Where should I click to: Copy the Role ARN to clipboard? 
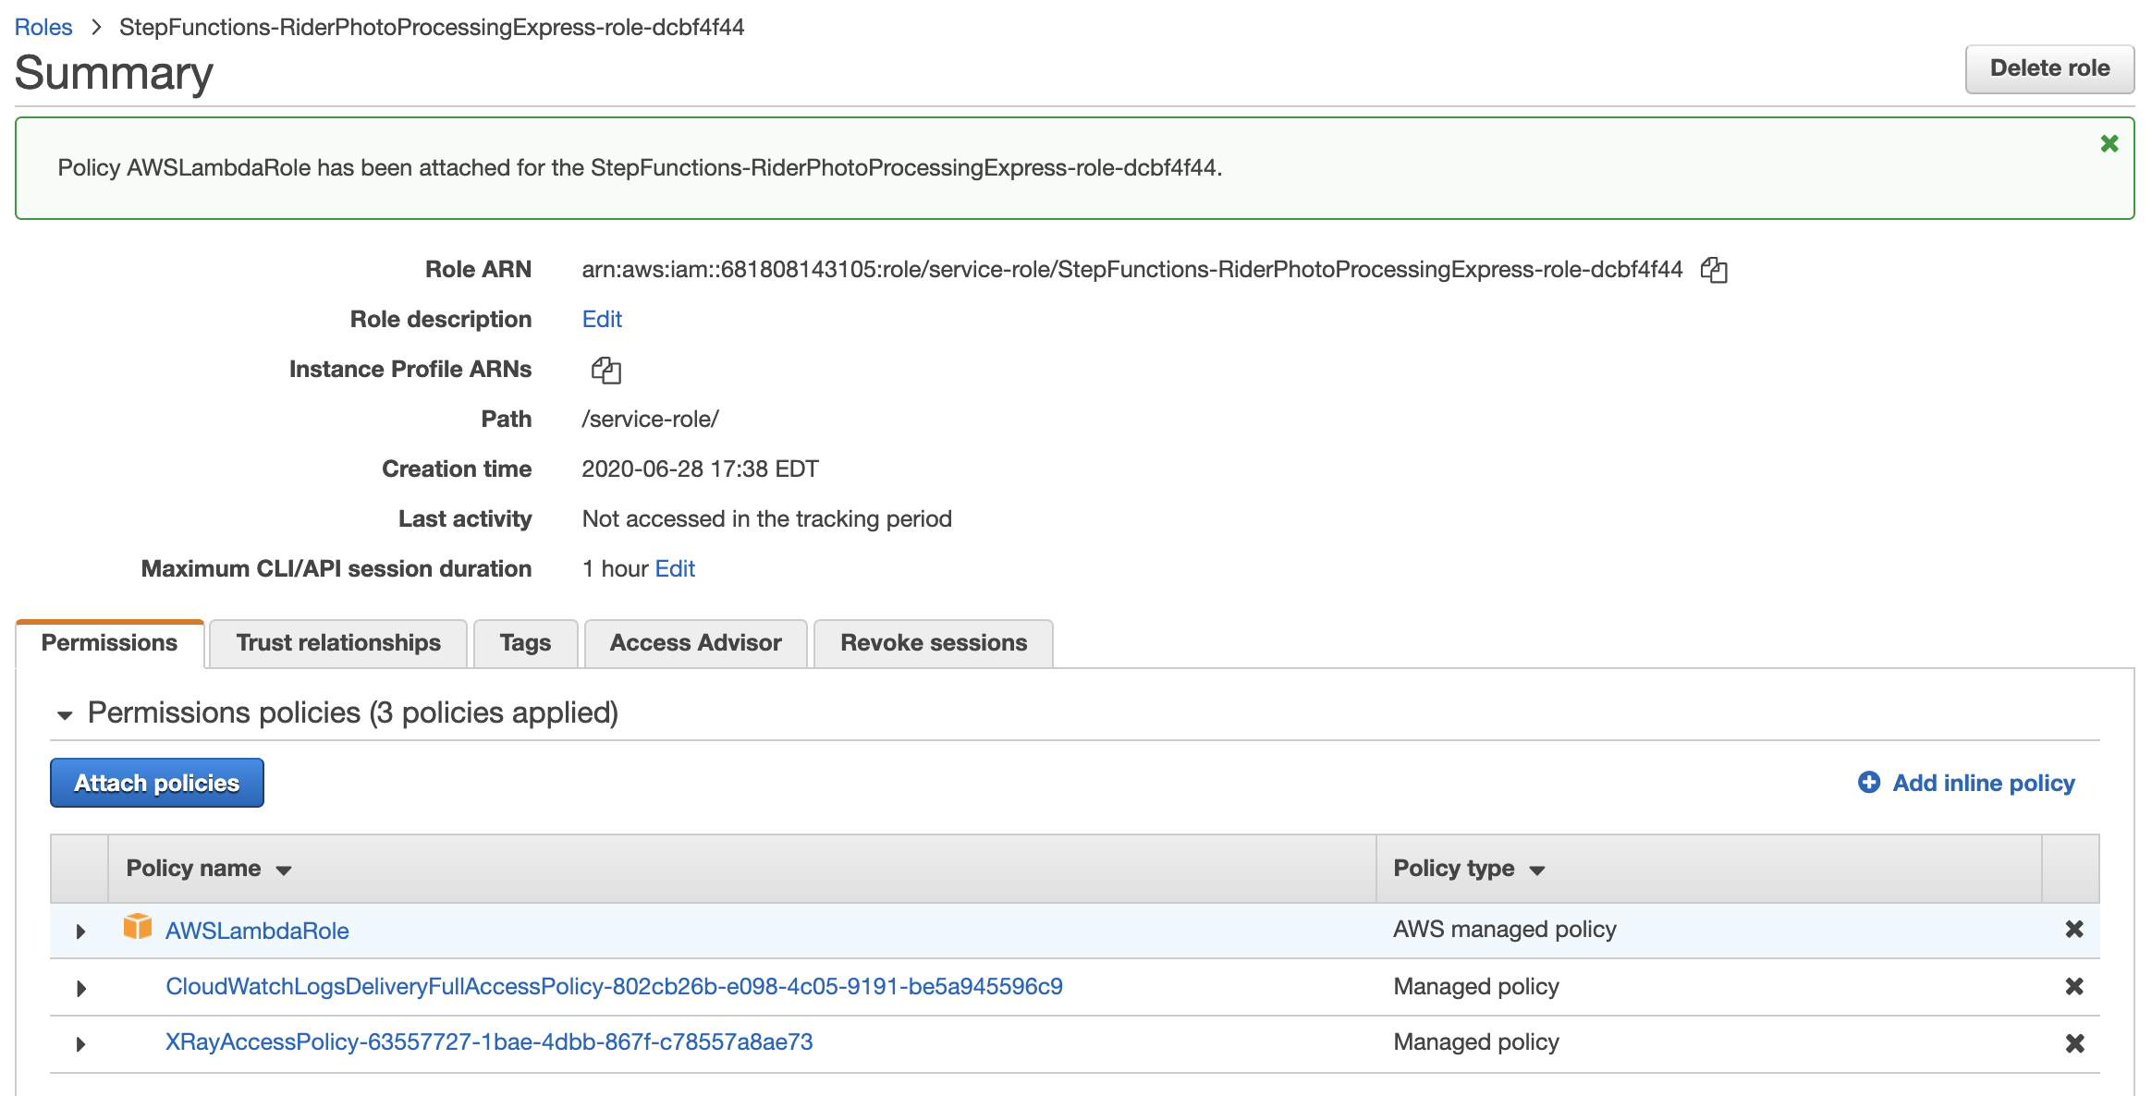pos(1714,270)
